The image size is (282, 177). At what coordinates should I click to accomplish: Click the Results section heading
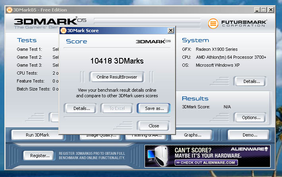click(x=195, y=98)
